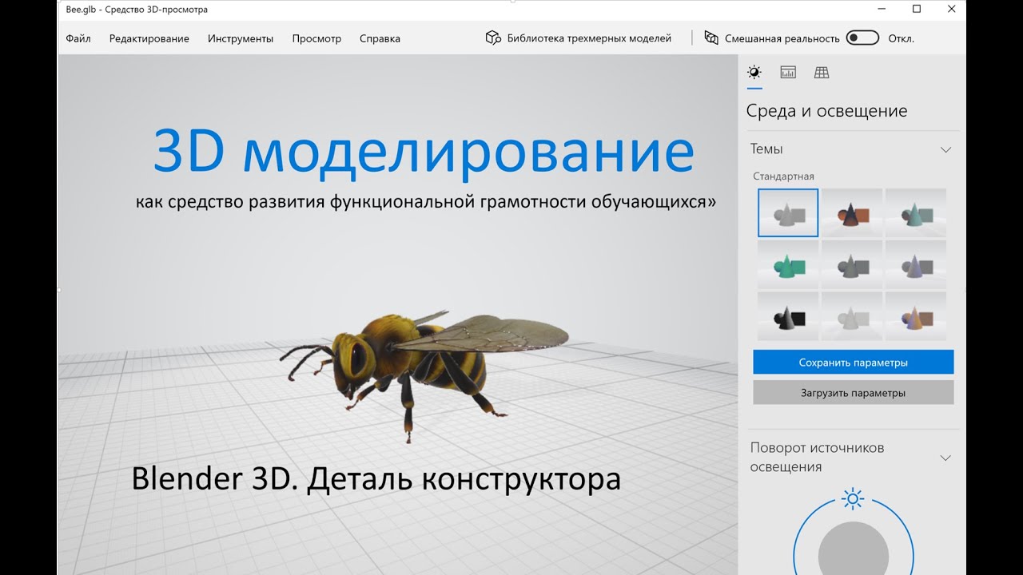Open Библиотека трехмерных моделей
This screenshot has height=575, width=1023.
[589, 38]
